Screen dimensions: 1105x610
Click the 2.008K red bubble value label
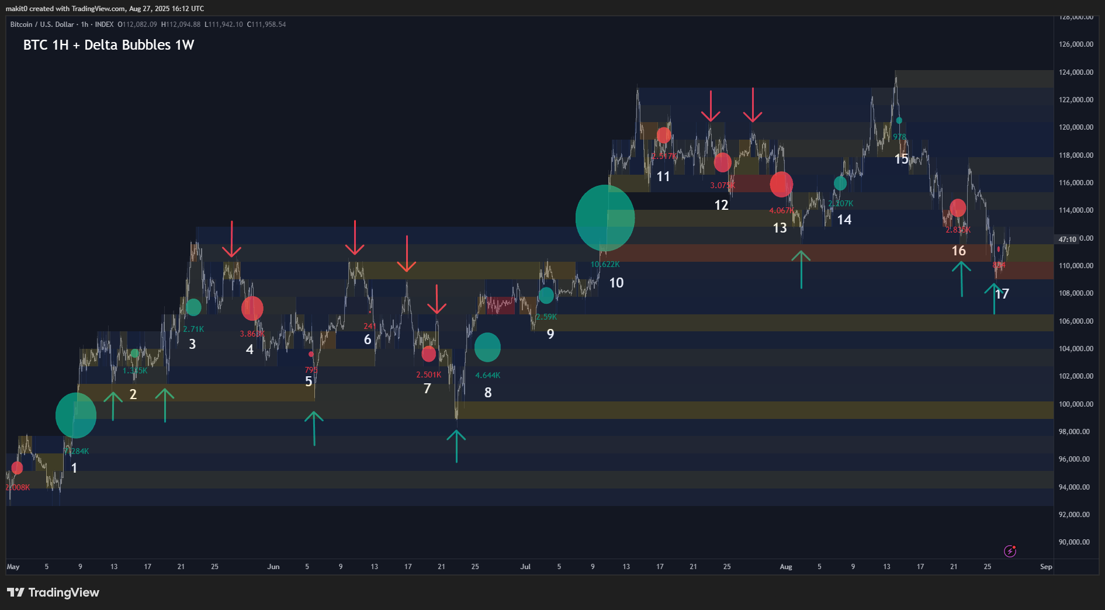click(x=18, y=488)
